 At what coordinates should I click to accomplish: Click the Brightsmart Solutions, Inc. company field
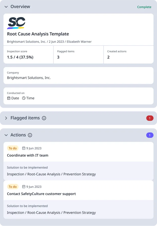click(x=78, y=75)
